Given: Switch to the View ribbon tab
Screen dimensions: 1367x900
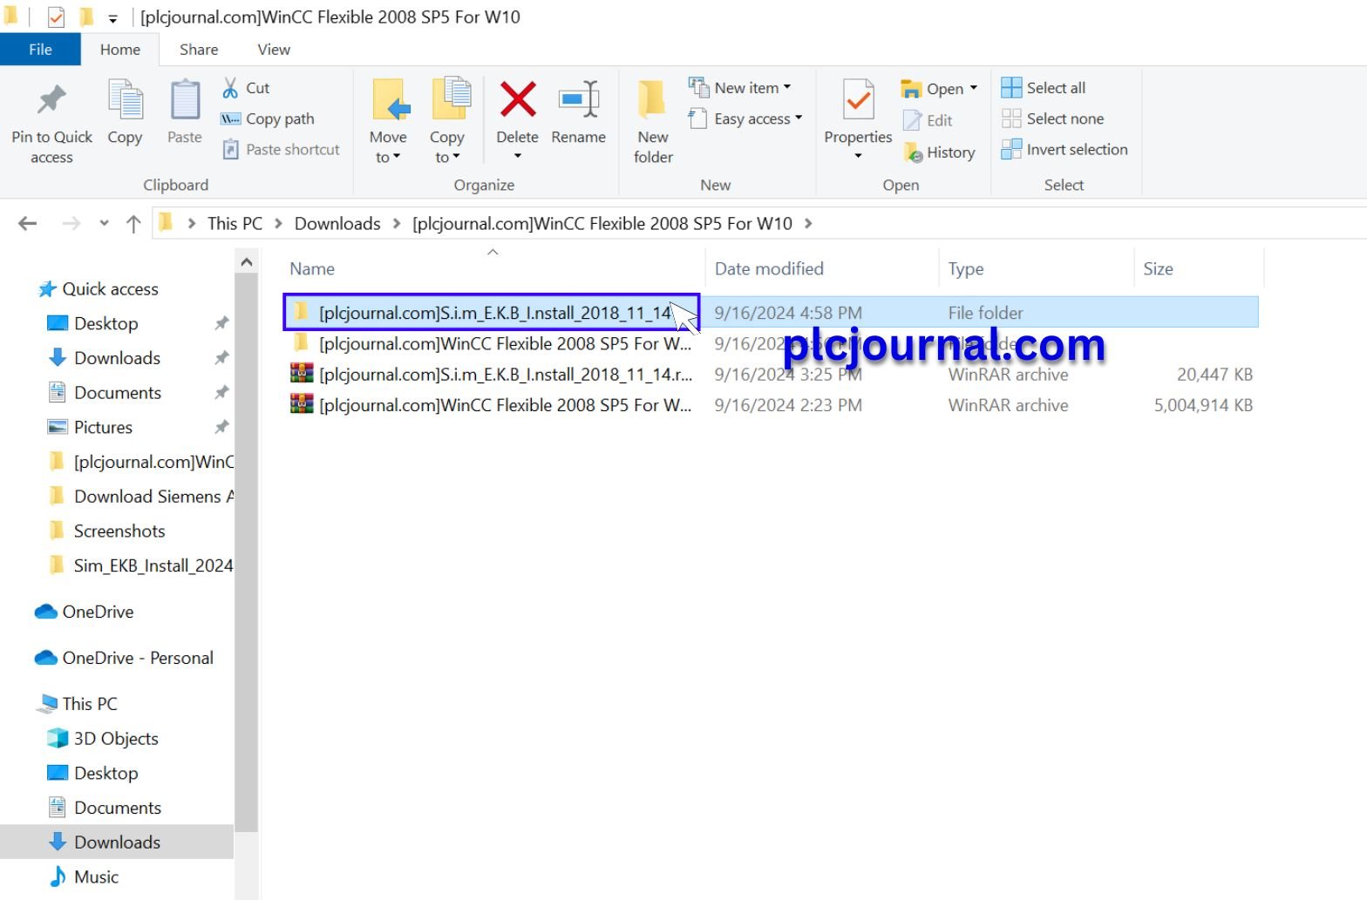Looking at the screenshot, I should click(x=274, y=50).
